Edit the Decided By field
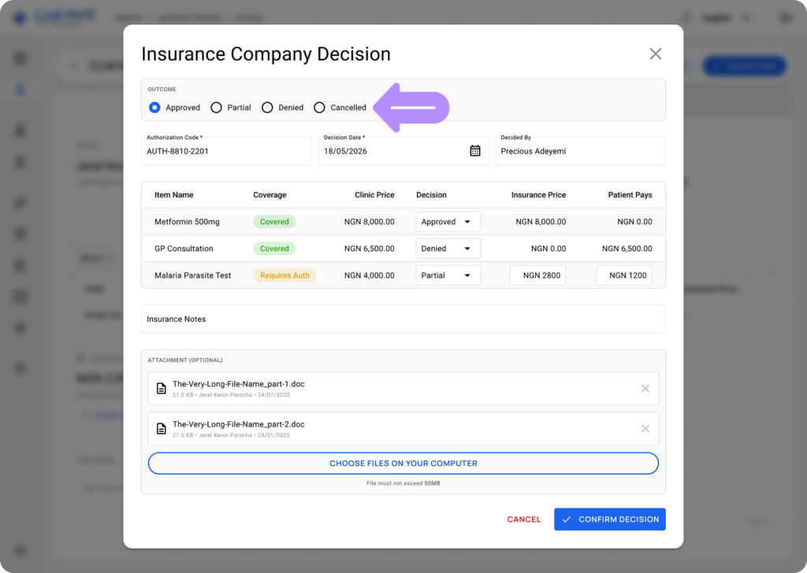 point(580,151)
